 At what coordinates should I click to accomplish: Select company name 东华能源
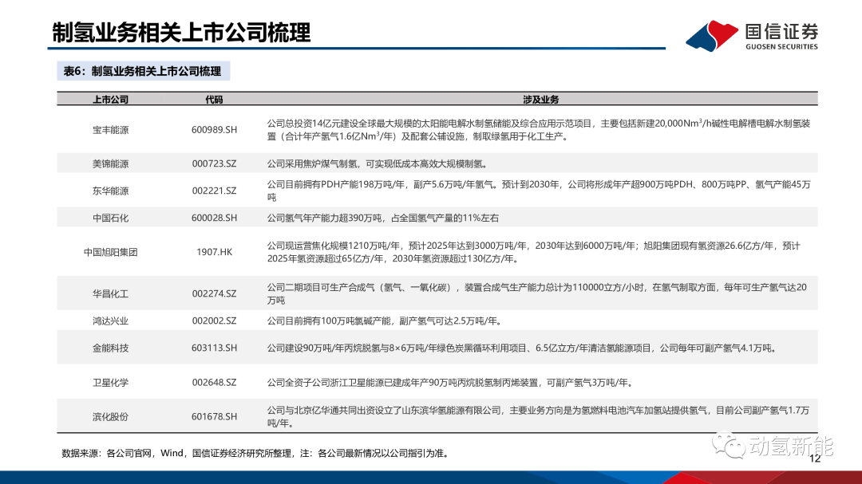(x=110, y=191)
